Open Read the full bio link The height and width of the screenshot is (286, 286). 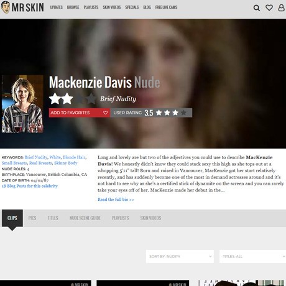pyautogui.click(x=116, y=200)
